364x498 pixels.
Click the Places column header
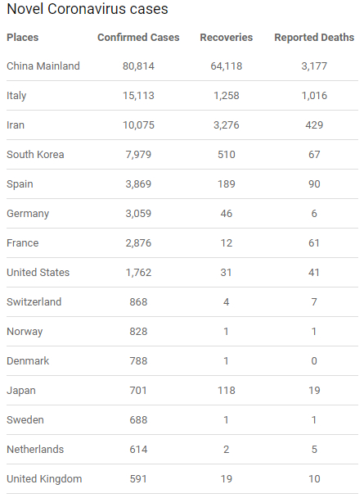(23, 38)
